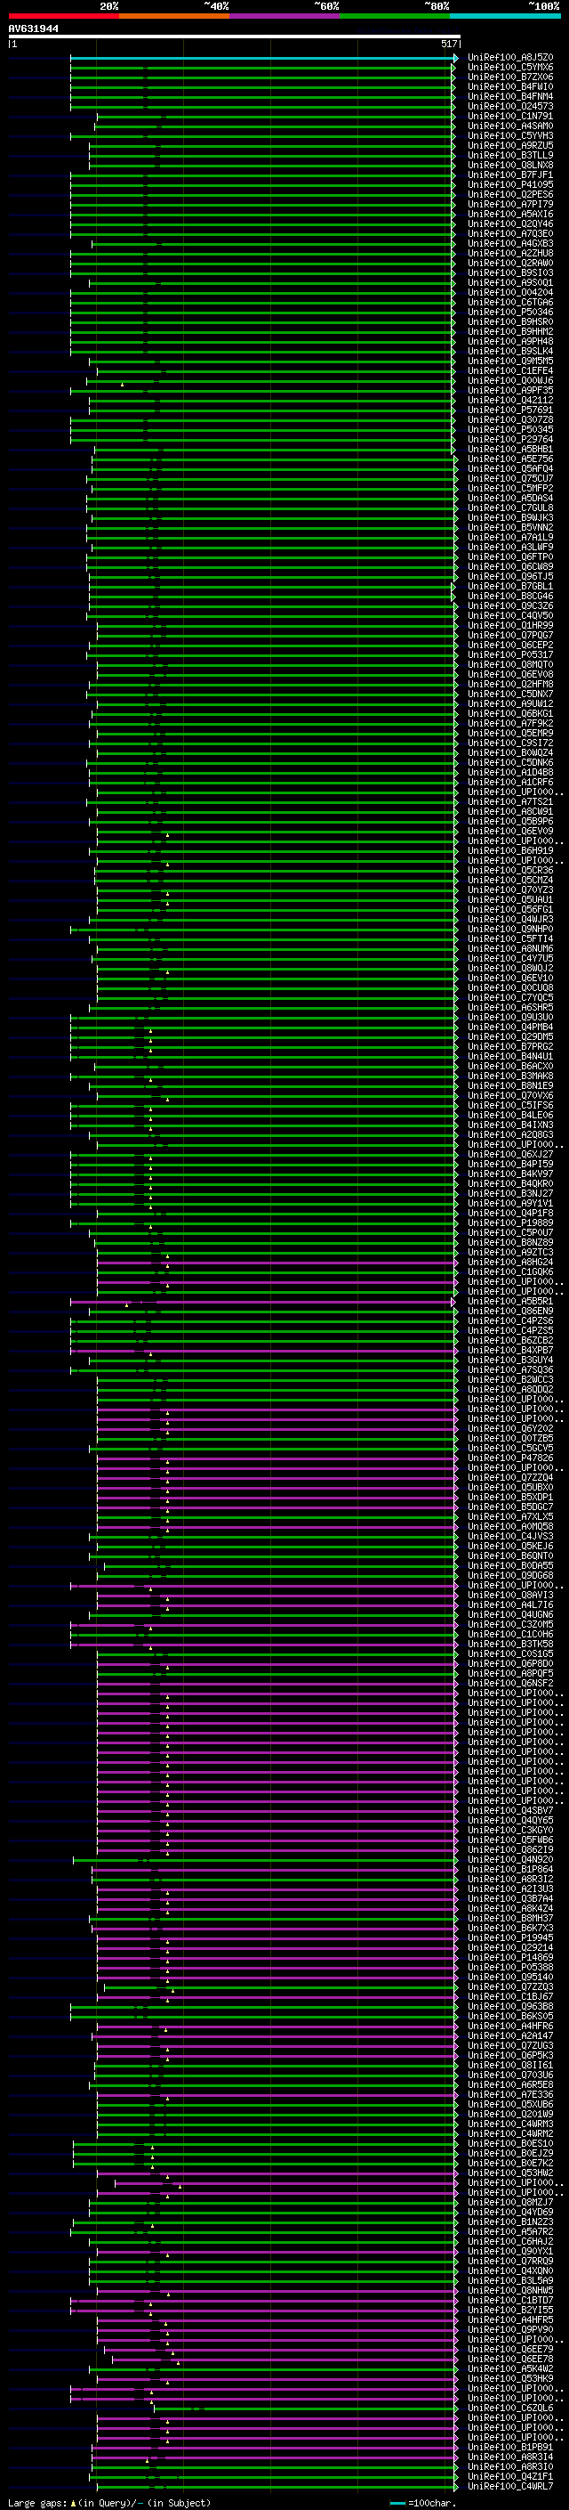The height and width of the screenshot is (2510, 569).
Task: Click the =100char. scale legend
Action: pyautogui.click(x=422, y=2503)
